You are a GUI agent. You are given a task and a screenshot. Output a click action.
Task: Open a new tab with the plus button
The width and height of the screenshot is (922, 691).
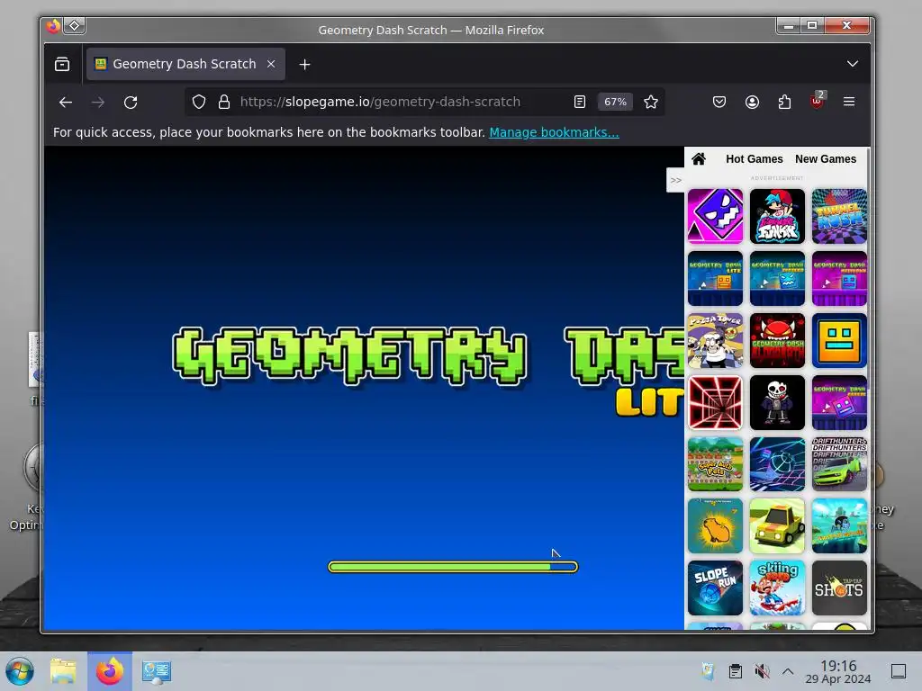click(x=304, y=65)
